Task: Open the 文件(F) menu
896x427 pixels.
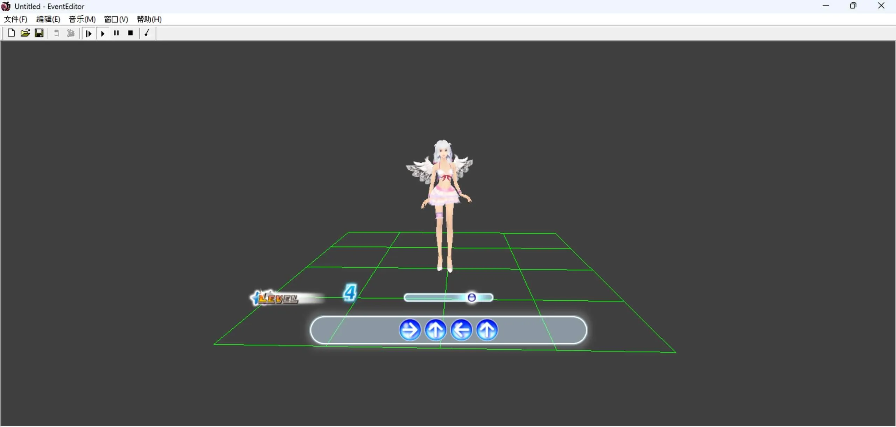Action: 15,19
